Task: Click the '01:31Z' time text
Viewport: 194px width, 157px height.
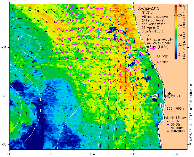Action: pyautogui.click(x=148, y=13)
